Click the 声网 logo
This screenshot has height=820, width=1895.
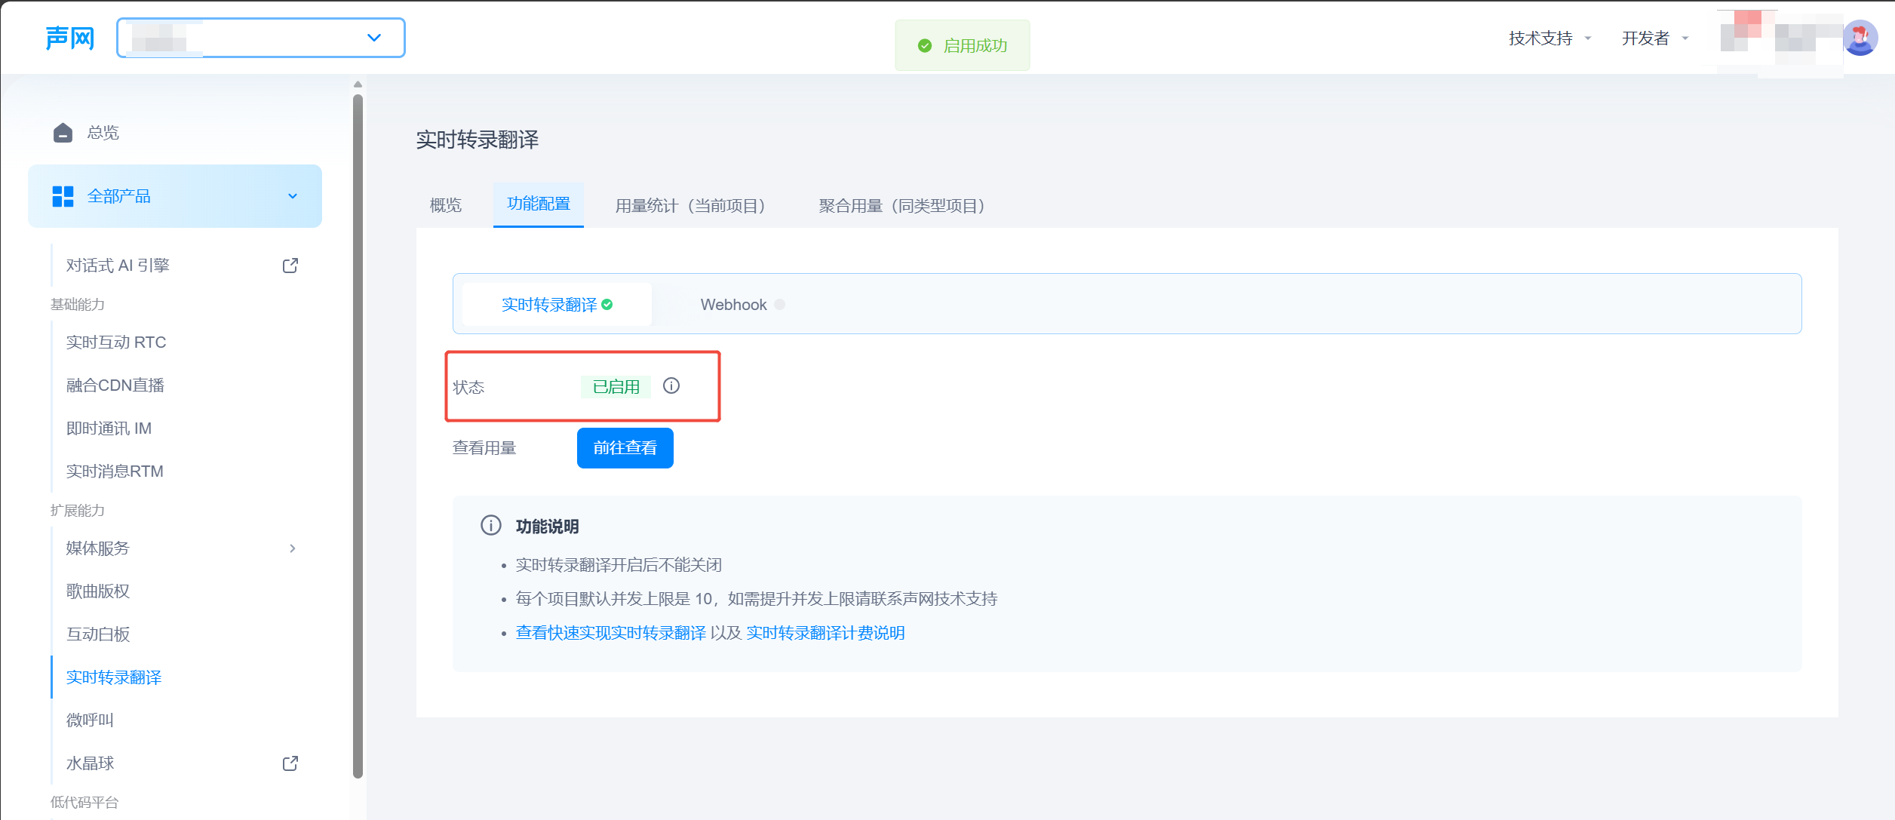69,38
